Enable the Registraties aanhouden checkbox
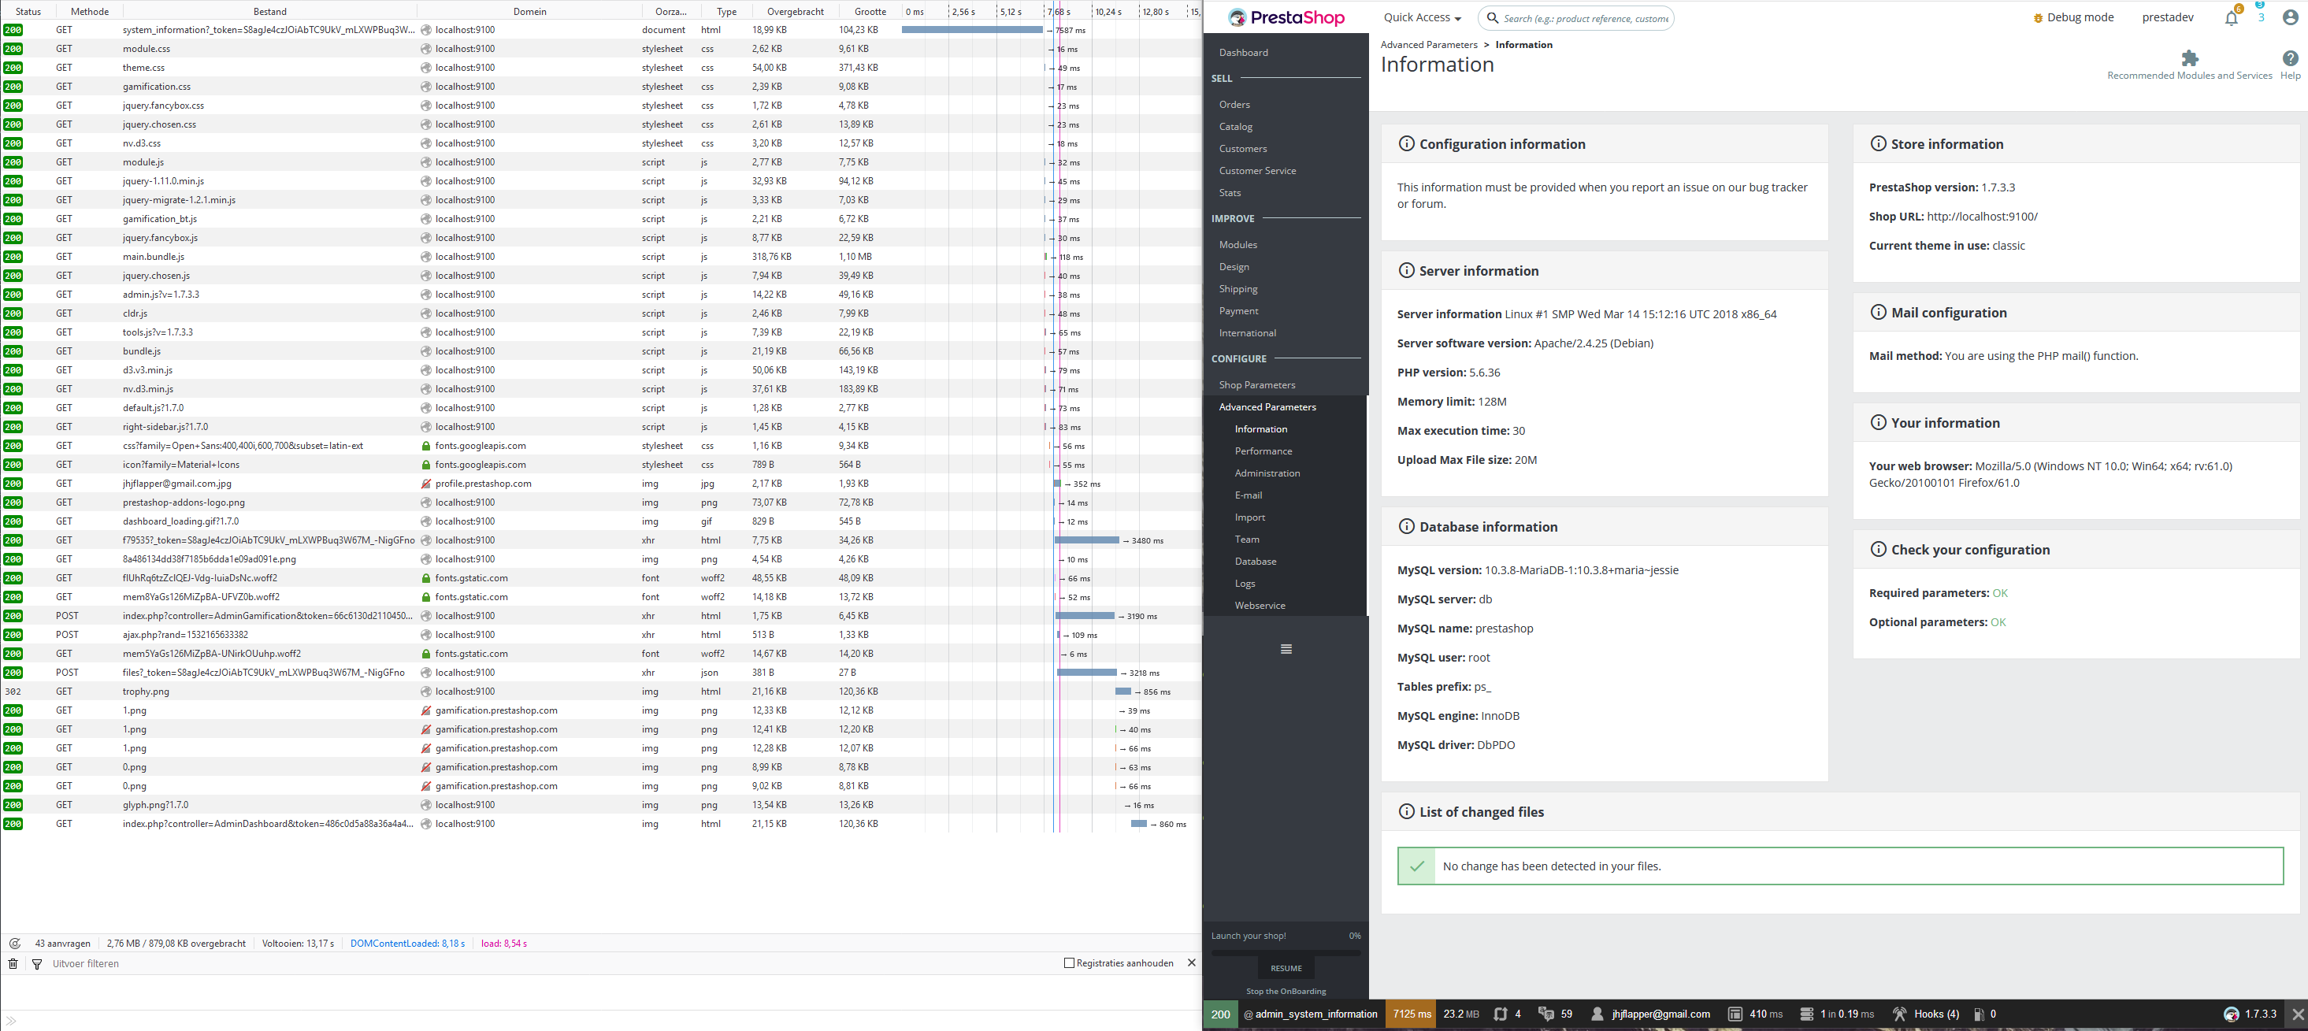Screen dimensions: 2308x1031 tap(1069, 963)
